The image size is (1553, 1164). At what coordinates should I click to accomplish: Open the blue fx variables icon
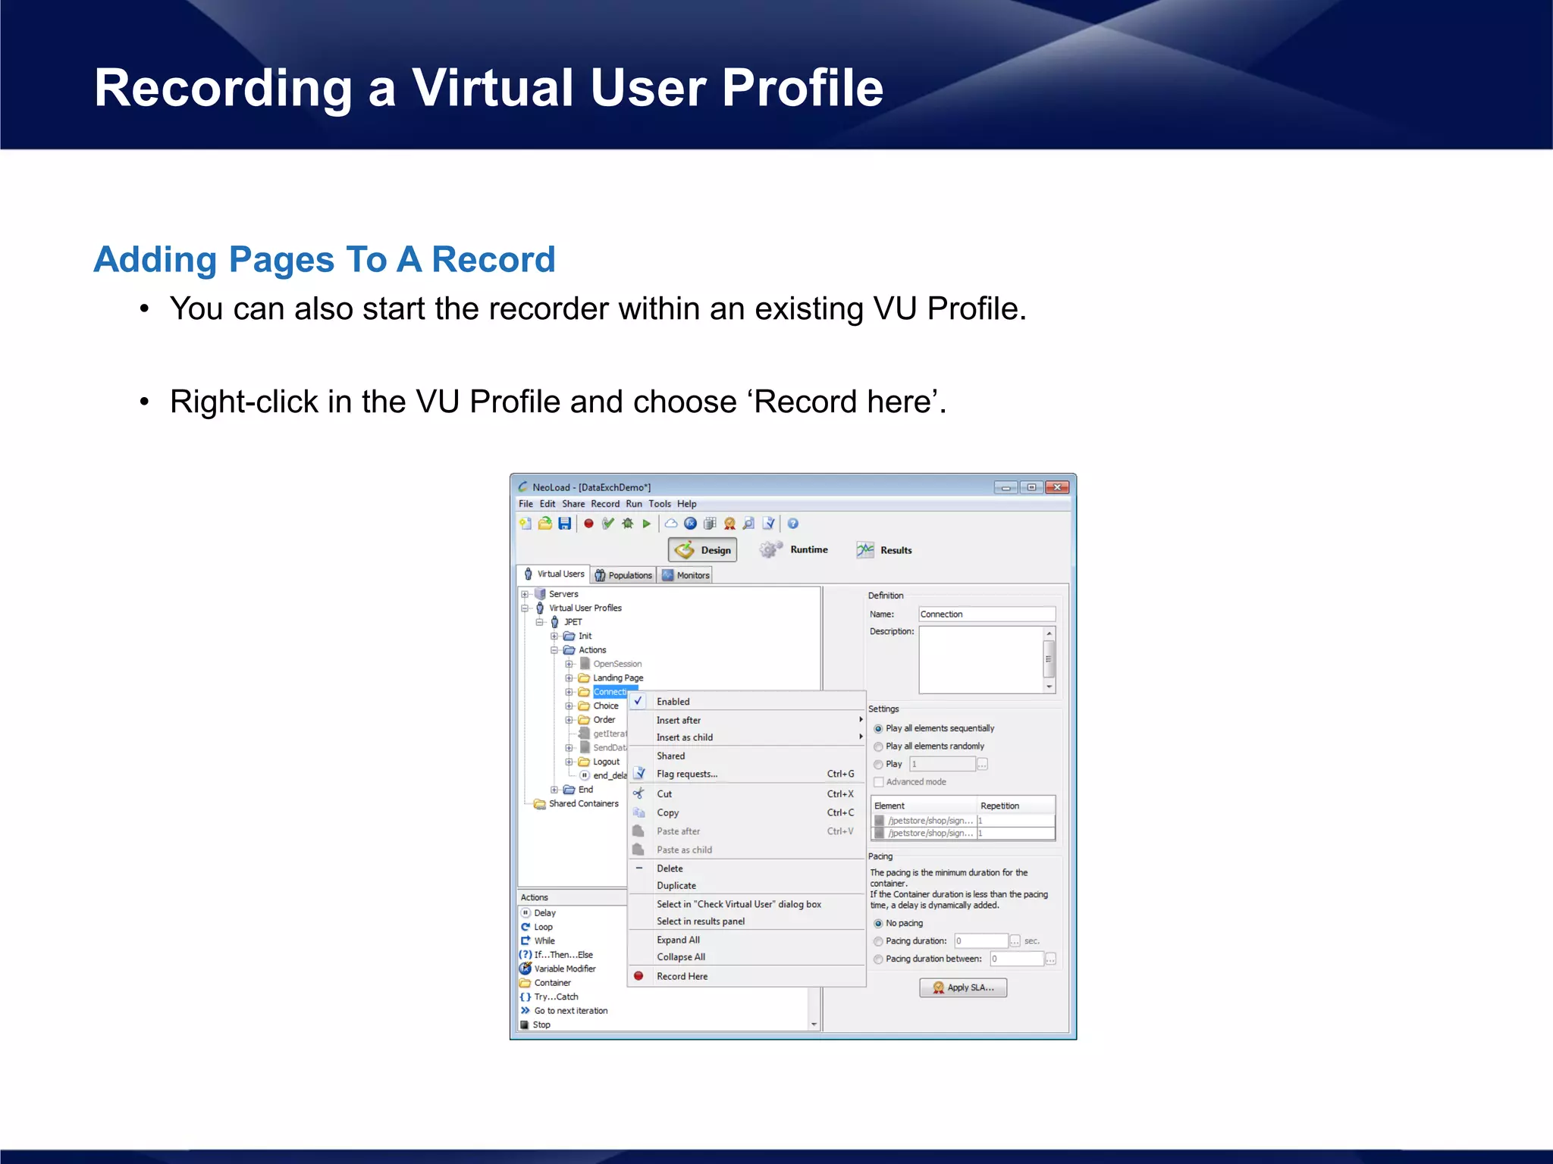click(x=690, y=523)
